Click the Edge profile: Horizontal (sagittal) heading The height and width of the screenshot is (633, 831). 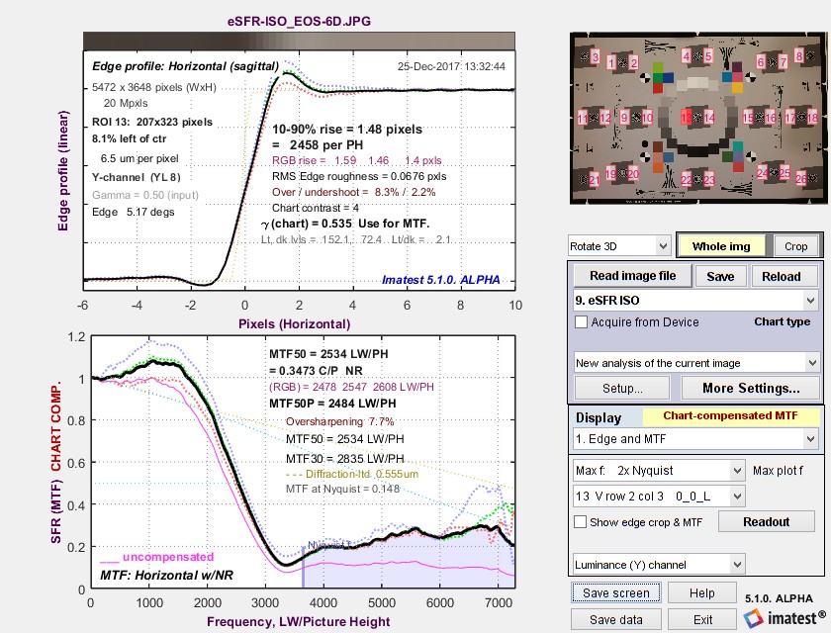click(186, 66)
